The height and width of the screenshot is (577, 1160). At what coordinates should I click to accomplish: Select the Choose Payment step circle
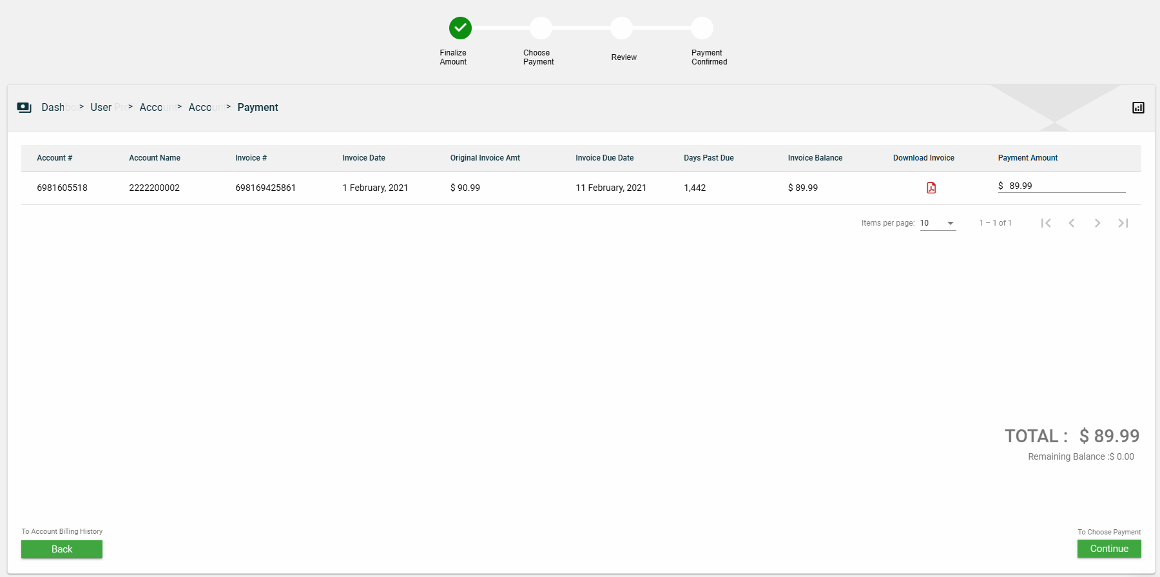[x=541, y=28]
